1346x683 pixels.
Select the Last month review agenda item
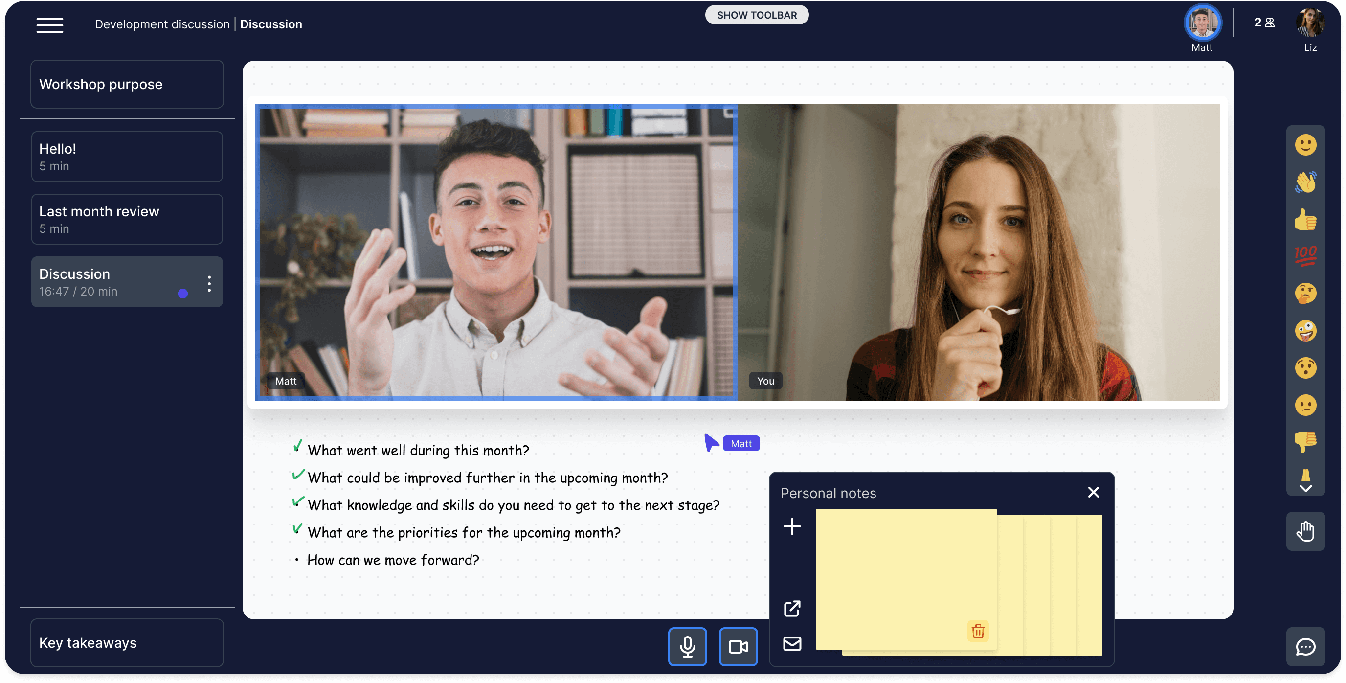click(127, 219)
